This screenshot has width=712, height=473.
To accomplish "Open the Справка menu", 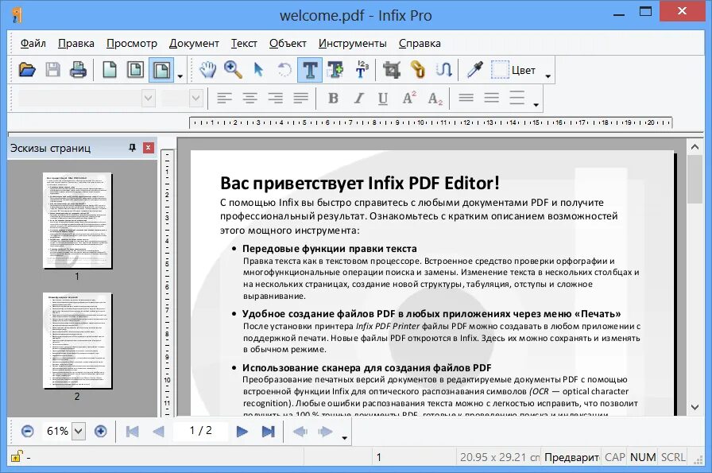I will (420, 43).
